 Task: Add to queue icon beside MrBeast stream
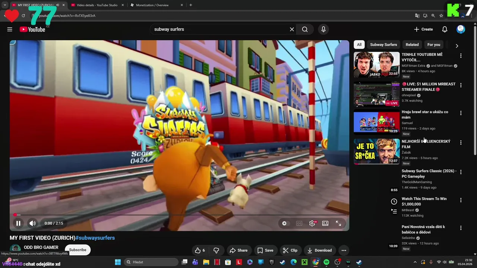[394, 211]
